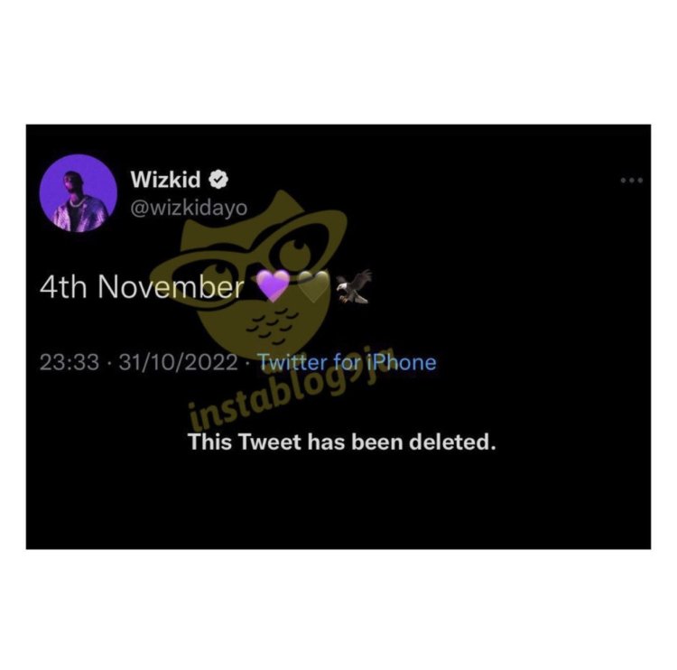Screen dimensions: 677x670
Task: Click the Wizkid display name
Action: click(166, 180)
